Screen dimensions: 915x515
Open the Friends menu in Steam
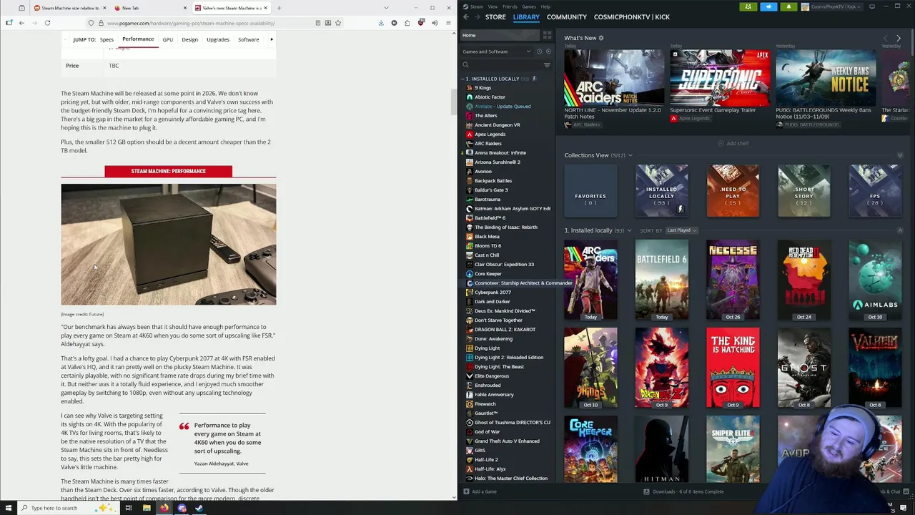click(x=510, y=6)
